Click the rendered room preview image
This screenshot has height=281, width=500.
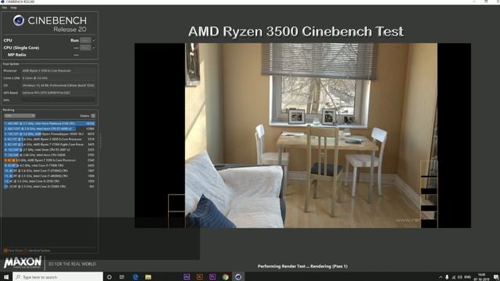tap(311, 135)
